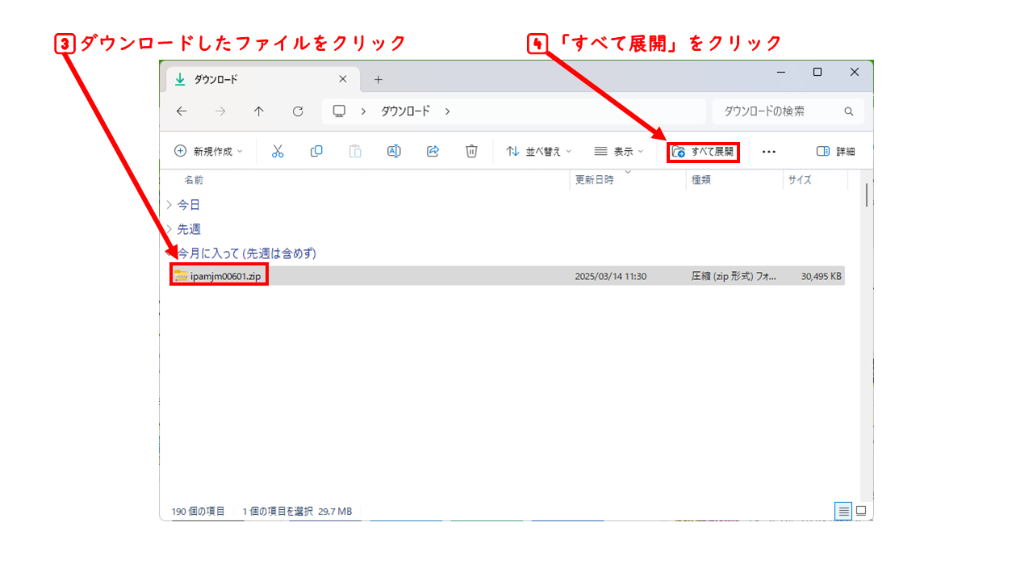Minimize the Explorer window
This screenshot has height=581, width=1033.
pos(780,72)
